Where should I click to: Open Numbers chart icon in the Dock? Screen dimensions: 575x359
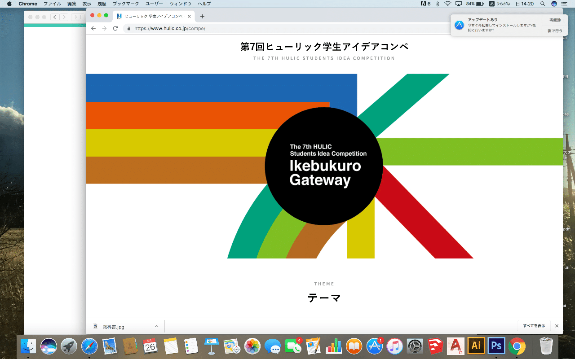(334, 346)
